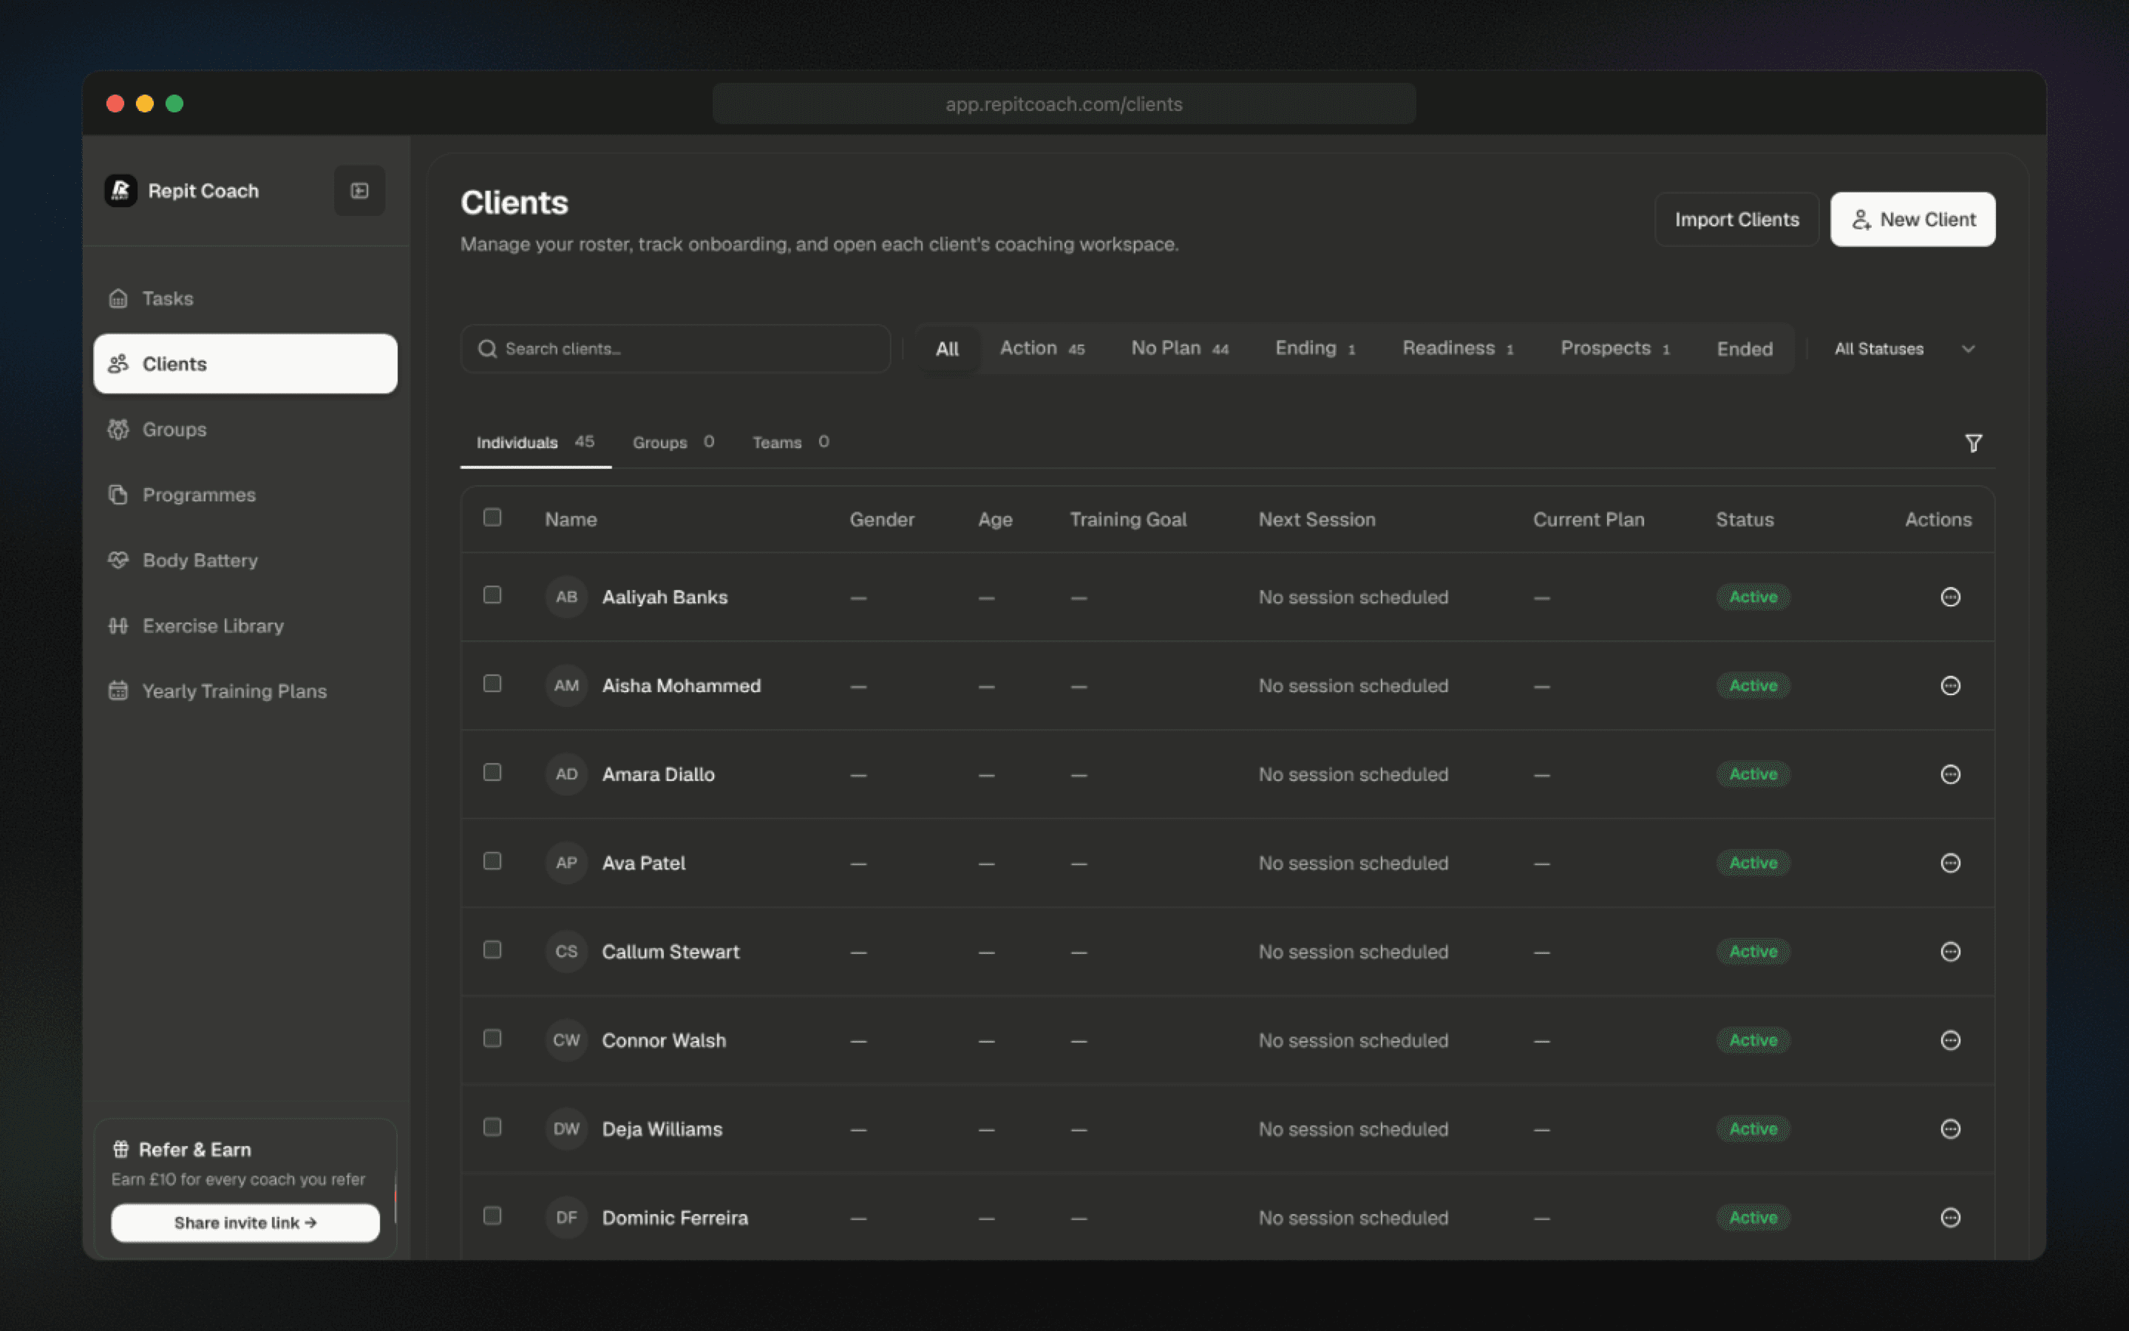
Task: Select the Amara Diallo row checkbox
Action: pyautogui.click(x=492, y=773)
